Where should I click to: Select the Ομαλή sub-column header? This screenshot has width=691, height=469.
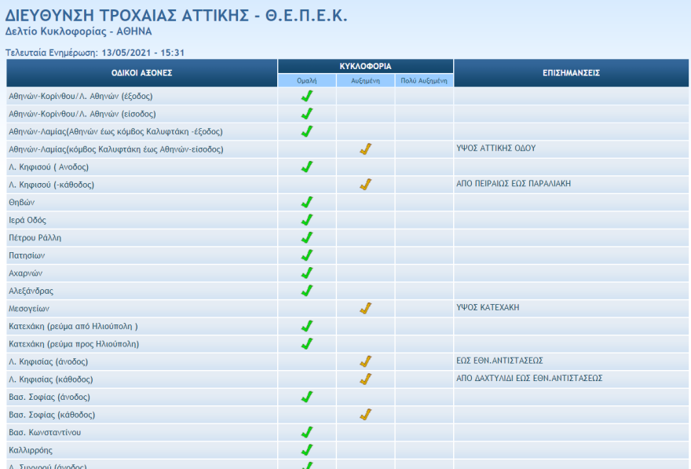[x=307, y=80]
